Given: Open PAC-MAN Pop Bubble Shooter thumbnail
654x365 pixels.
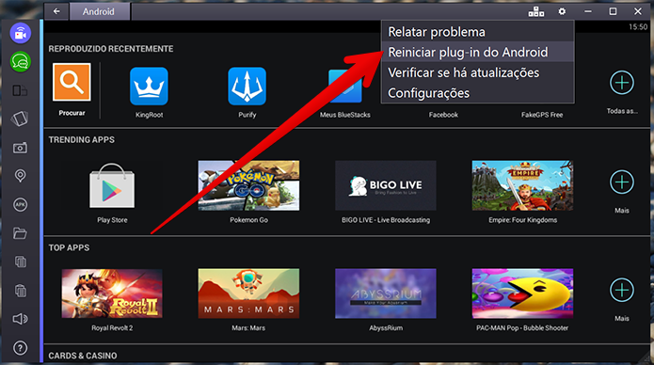Looking at the screenshot, I should 522,294.
